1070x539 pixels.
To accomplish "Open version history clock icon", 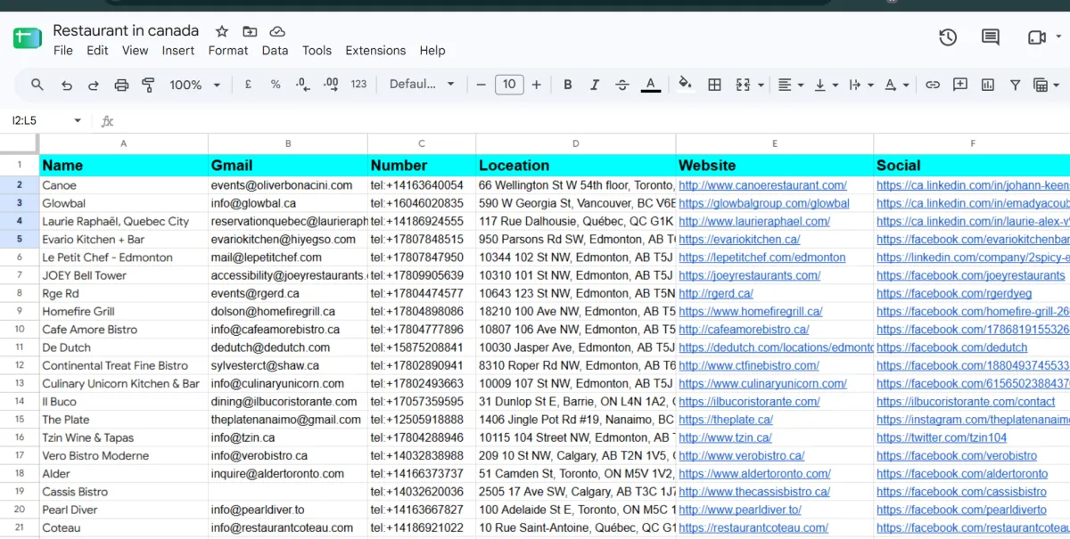I will coord(948,37).
